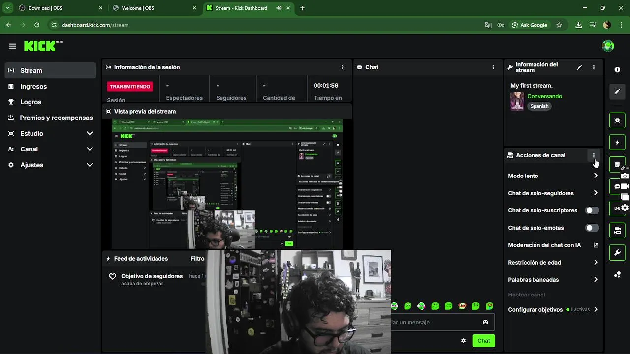The height and width of the screenshot is (354, 630).
Task: Click the three-dots cluster icon at toolbar bottom
Action: click(x=617, y=275)
